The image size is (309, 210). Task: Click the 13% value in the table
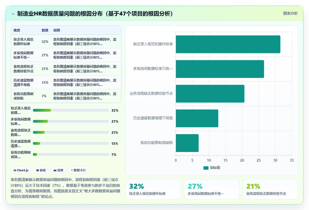45,83
